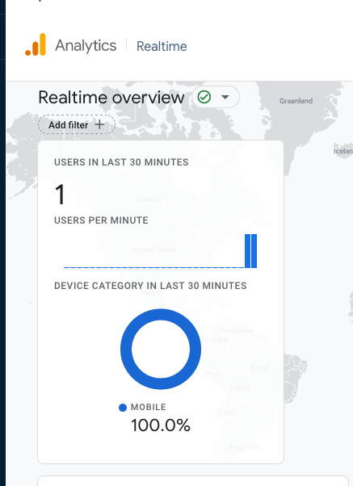The width and height of the screenshot is (353, 486).
Task: Expand the dropdown arrow beside Realtime overview
Action: pyautogui.click(x=225, y=97)
